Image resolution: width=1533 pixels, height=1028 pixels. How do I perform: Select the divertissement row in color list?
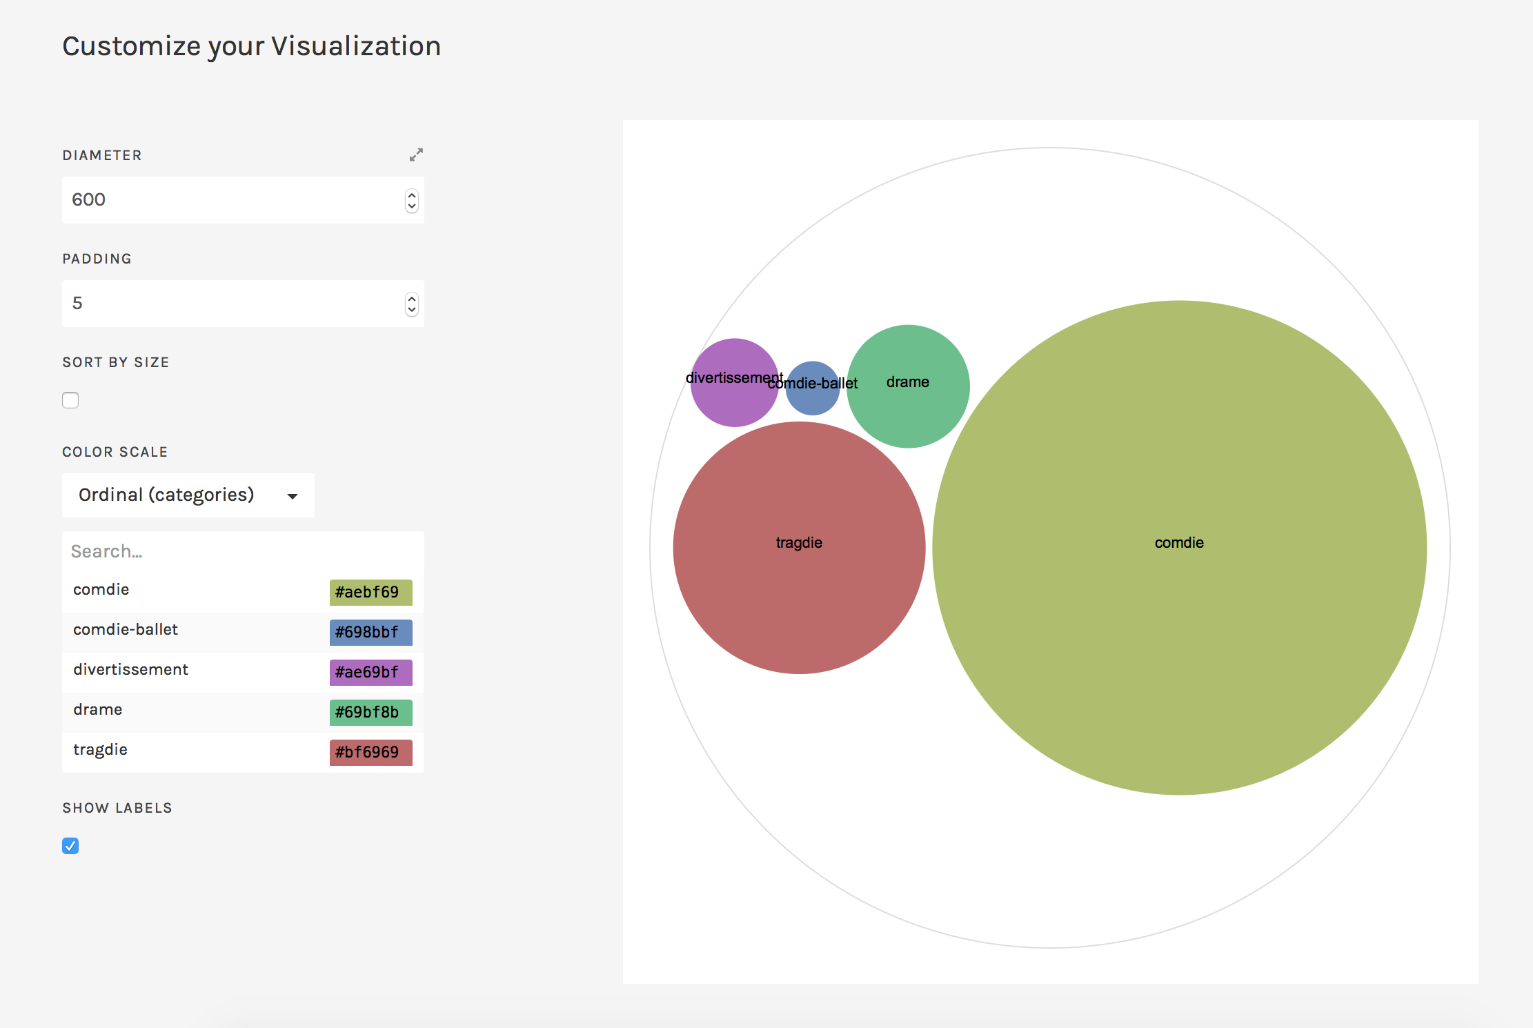tap(243, 672)
